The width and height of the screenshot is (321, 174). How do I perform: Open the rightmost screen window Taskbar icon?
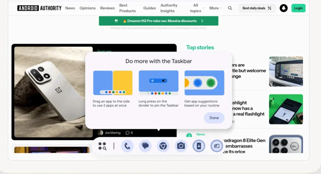click(216, 146)
